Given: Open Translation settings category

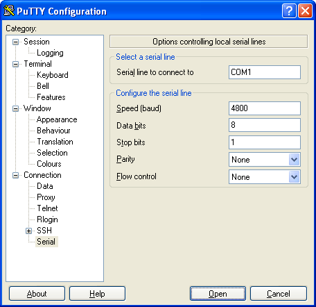Looking at the screenshot, I should coord(55,142).
